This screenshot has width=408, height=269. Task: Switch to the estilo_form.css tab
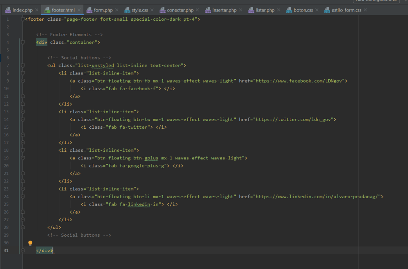pyautogui.click(x=346, y=10)
